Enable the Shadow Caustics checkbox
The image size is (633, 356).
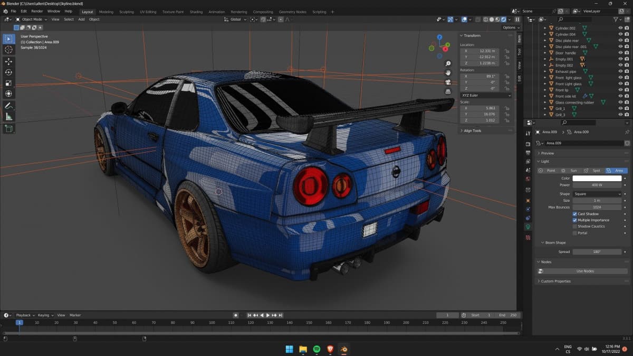(x=575, y=226)
